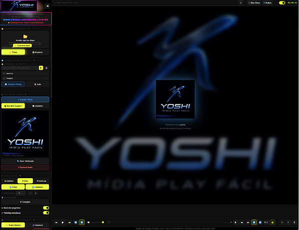
Task: Click the yellow circular icon in bottom-right controls
Action: 273,223
